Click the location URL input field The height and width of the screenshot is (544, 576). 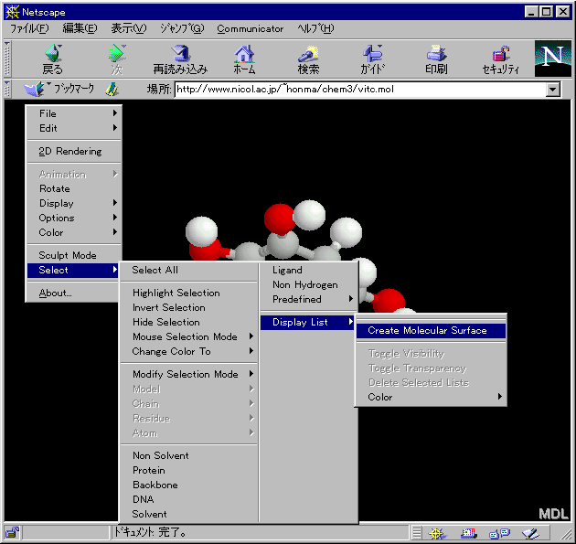pyautogui.click(x=360, y=90)
